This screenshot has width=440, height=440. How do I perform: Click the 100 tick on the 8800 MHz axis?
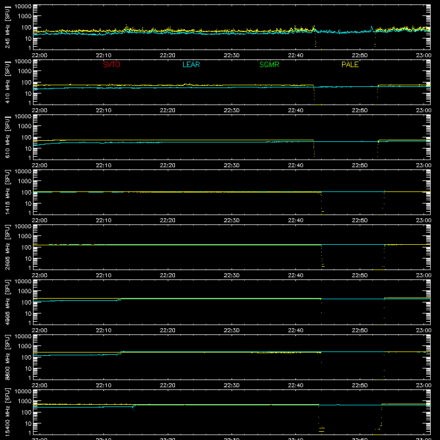26,358
